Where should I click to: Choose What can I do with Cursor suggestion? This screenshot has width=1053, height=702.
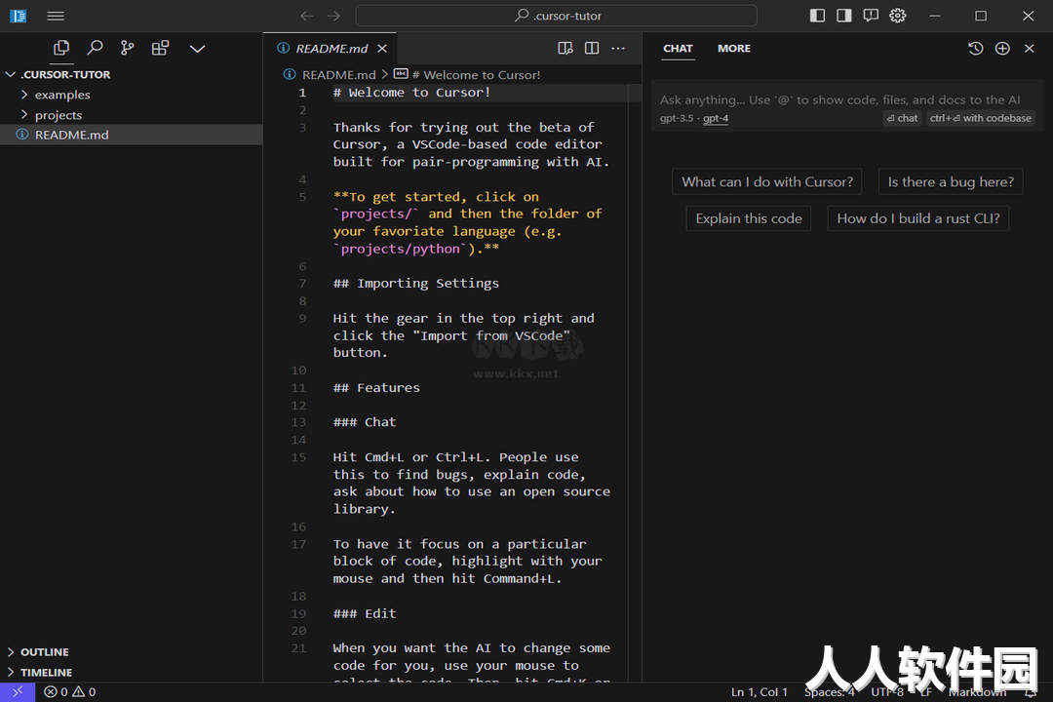(767, 182)
